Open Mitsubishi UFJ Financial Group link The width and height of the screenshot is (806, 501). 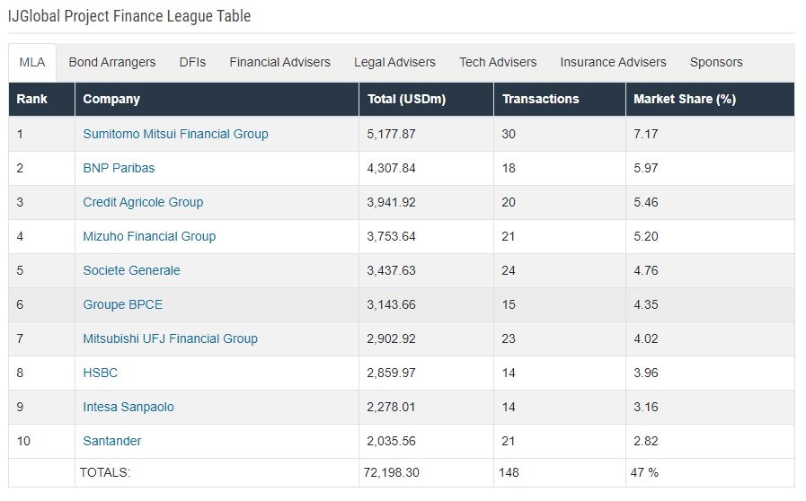point(170,338)
